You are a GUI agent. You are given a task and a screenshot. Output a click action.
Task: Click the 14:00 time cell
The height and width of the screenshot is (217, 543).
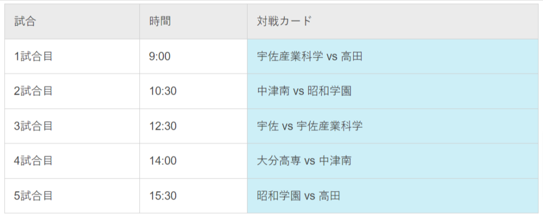[194, 161]
